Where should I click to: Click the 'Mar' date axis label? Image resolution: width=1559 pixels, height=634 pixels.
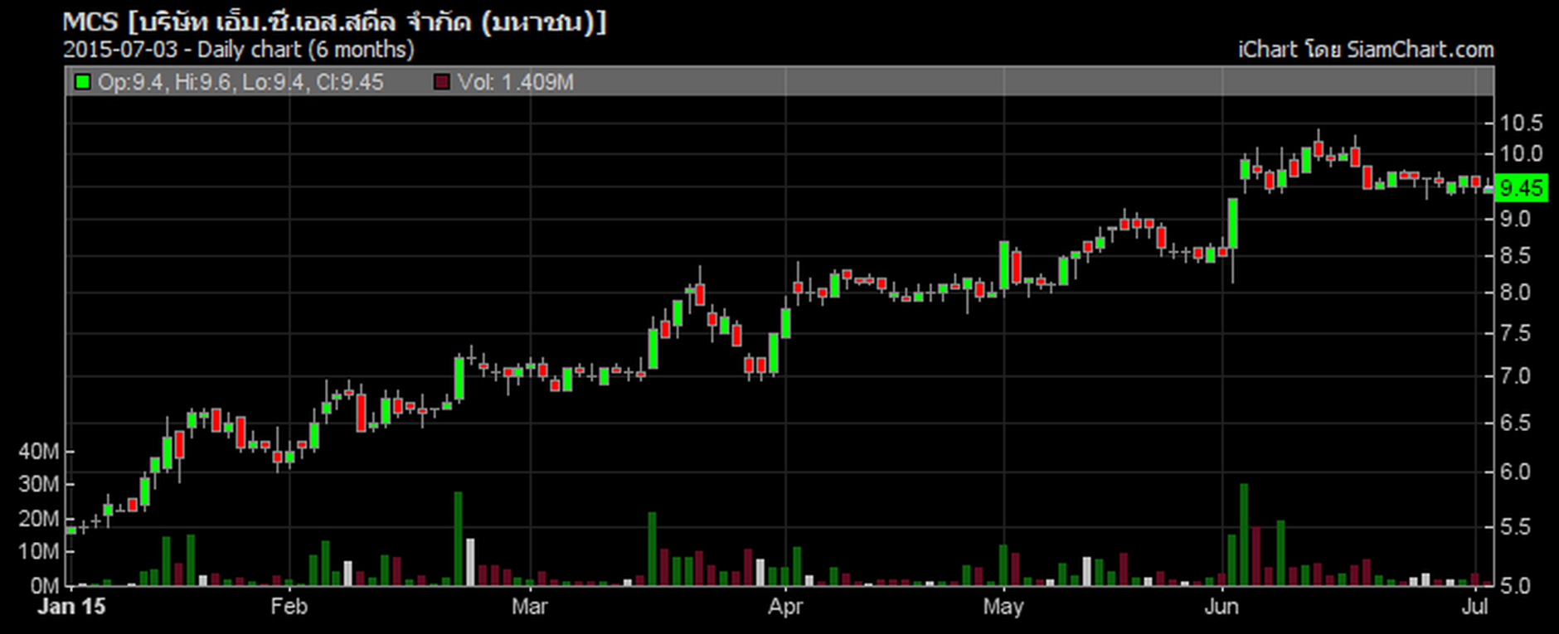(529, 607)
